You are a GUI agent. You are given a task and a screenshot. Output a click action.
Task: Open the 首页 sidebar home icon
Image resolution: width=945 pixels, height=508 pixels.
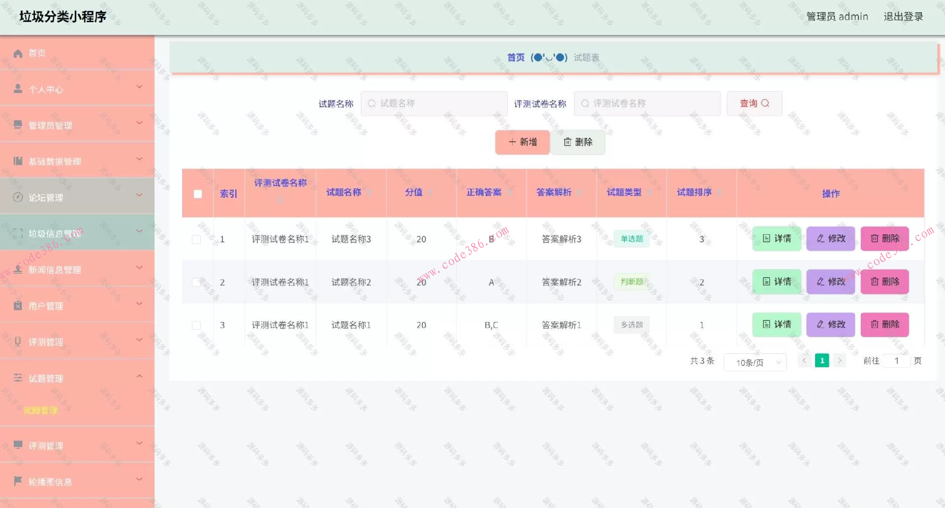pos(18,53)
